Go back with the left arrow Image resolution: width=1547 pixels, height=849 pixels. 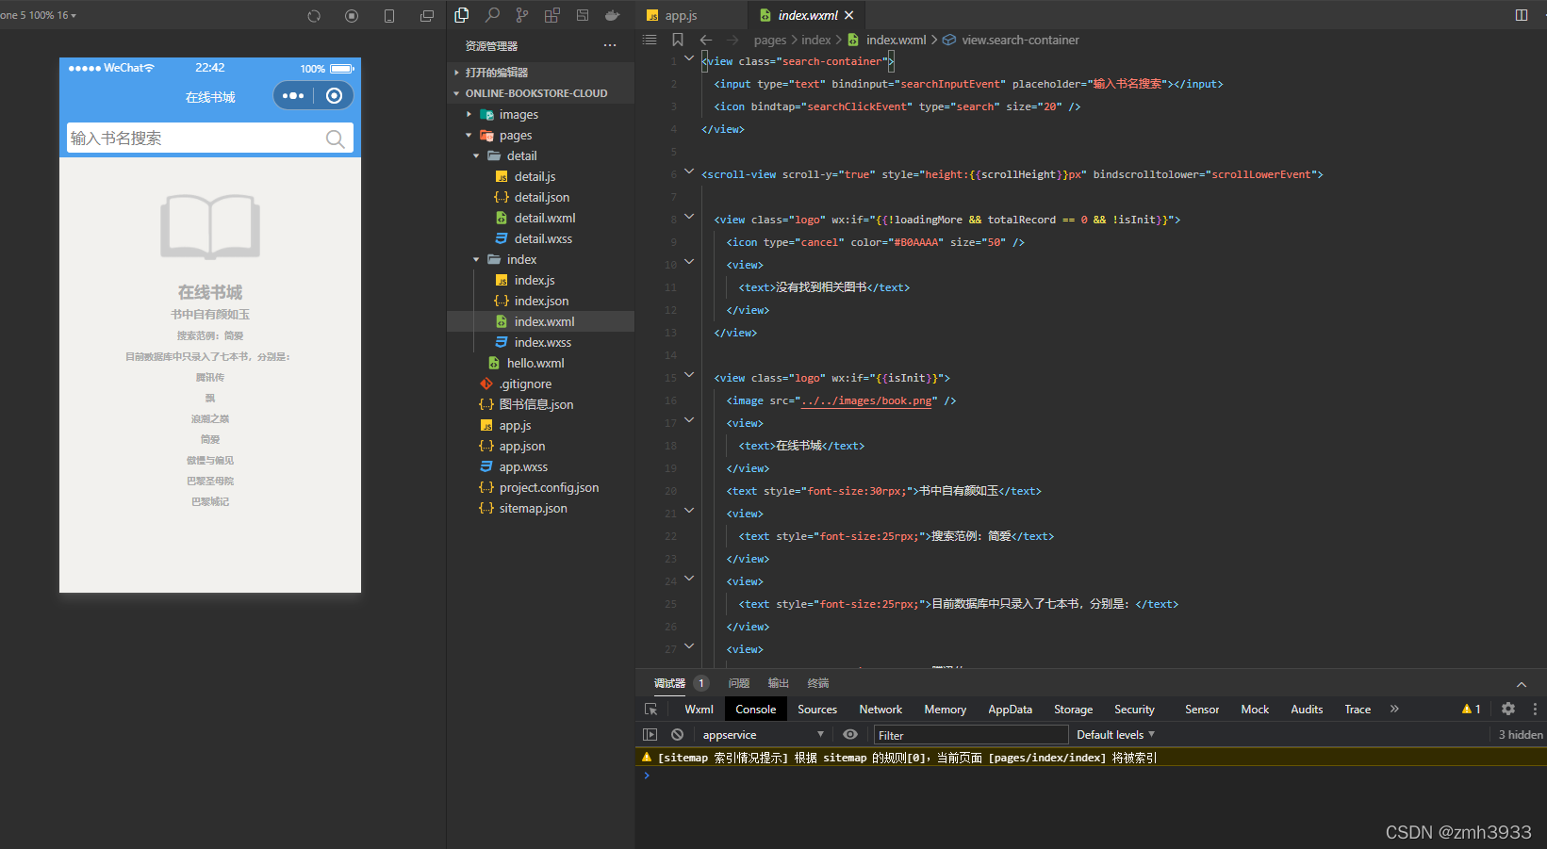click(706, 40)
